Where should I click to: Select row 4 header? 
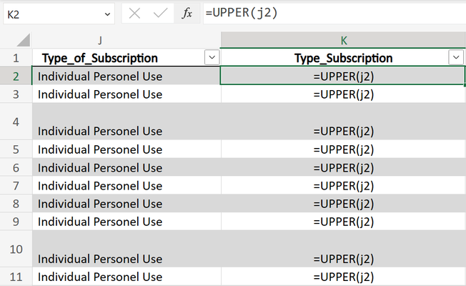16,122
